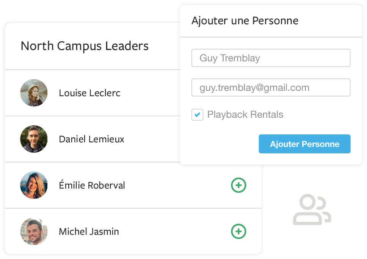Viewport: 367px width, 259px height.
Task: Click the Playback Rentals label text
Action: point(245,115)
